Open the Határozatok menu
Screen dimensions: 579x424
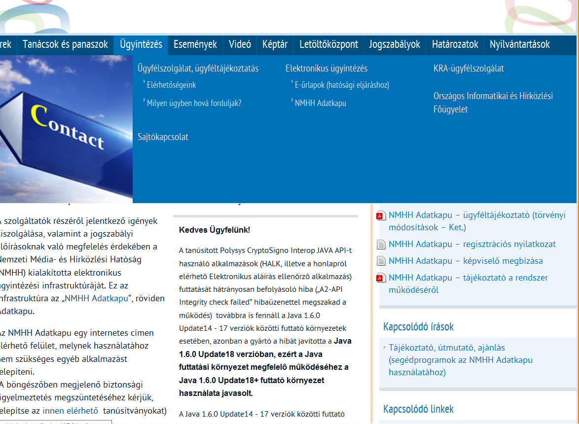pyautogui.click(x=455, y=45)
